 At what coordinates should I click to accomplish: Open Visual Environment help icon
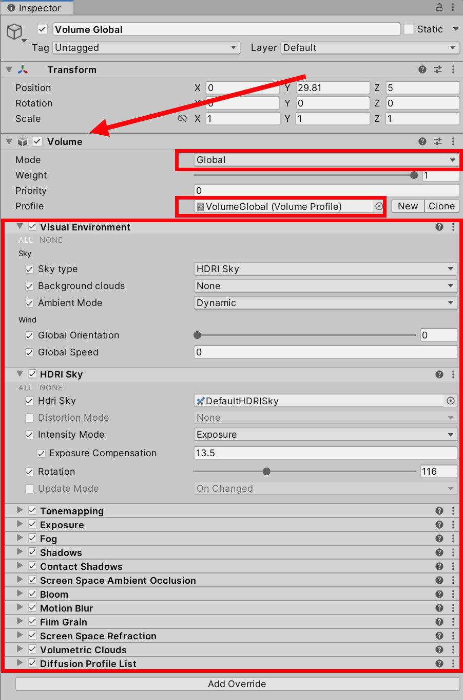(439, 227)
